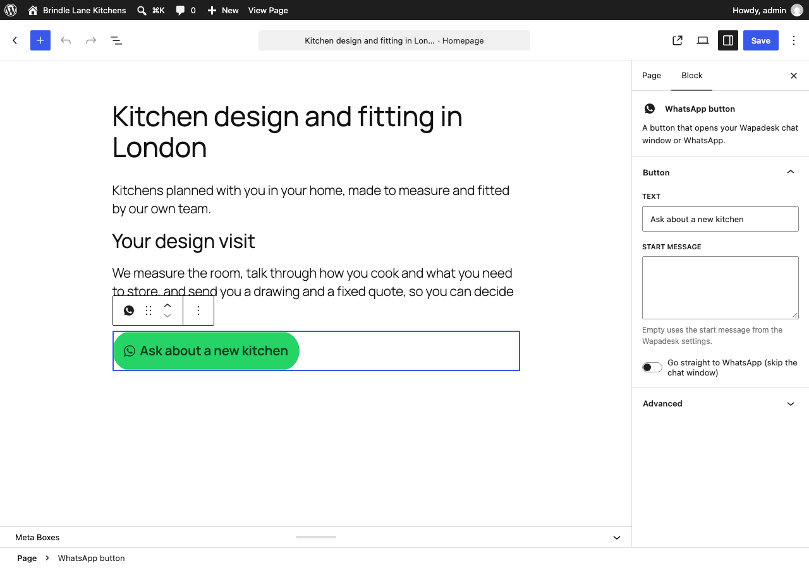
Task: Click the Meta Boxes resize handle
Action: click(316, 537)
